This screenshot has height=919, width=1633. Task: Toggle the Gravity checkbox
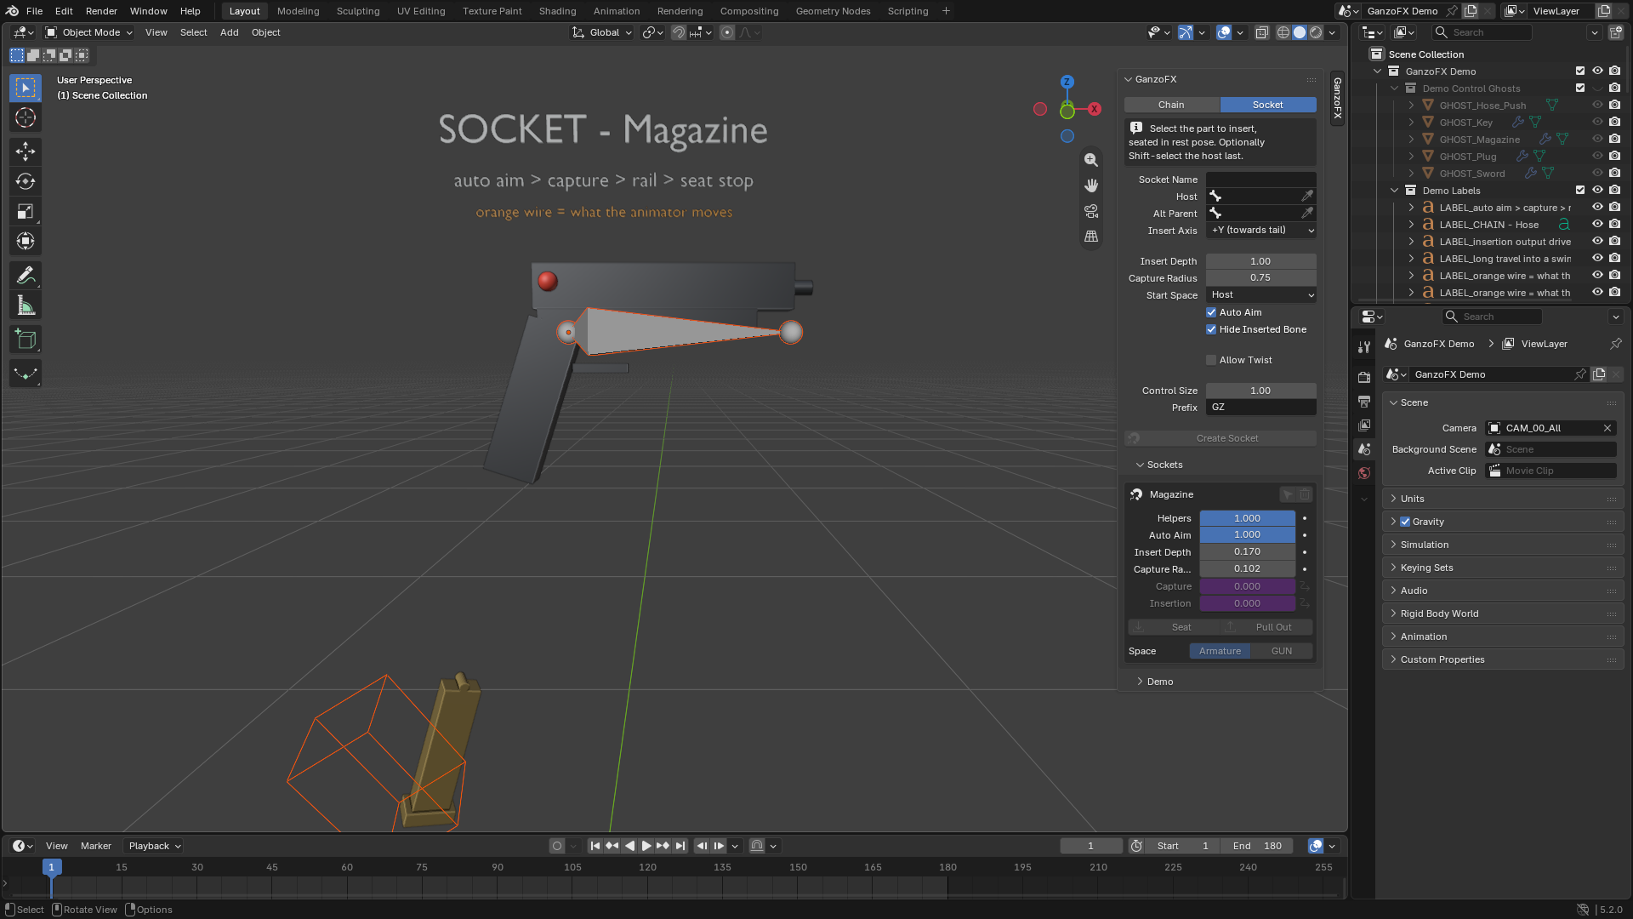(1405, 522)
